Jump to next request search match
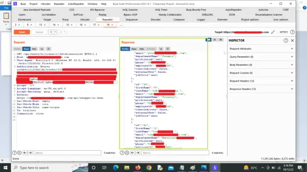Screen dimensions: 307x172 tap(30, 153)
